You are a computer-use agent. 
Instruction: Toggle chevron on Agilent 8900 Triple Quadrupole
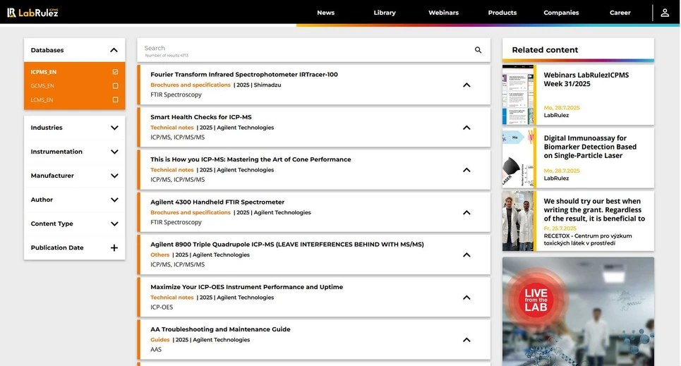(x=466, y=255)
